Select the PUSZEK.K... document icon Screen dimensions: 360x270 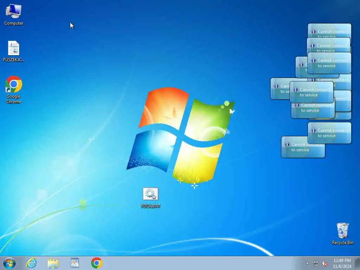click(x=14, y=51)
